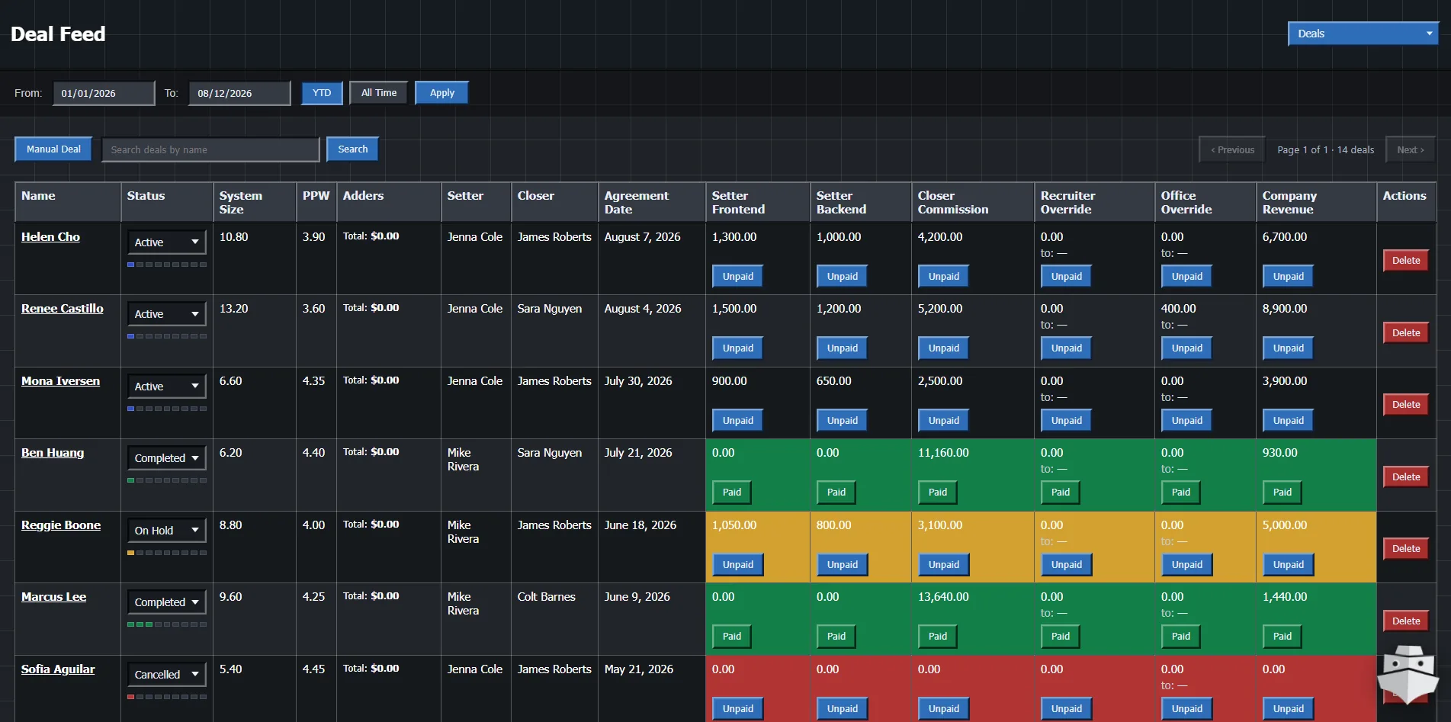Delete the Ben Huang deal
Viewport: 1451px width, 722px height.
(x=1406, y=477)
